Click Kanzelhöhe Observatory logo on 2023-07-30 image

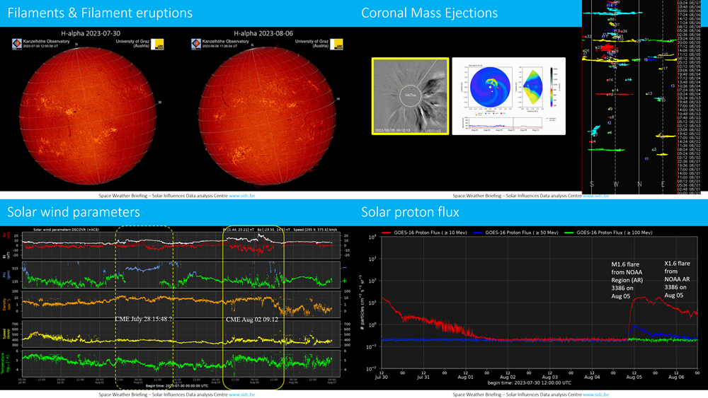click(15, 44)
